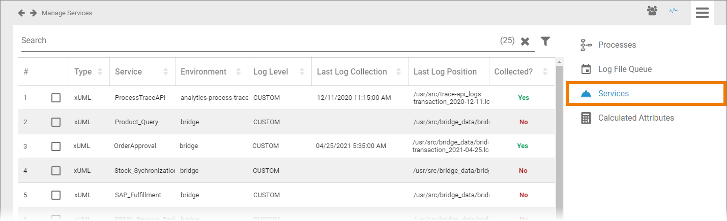727x221 pixels.
Task: Open the Services menu entry
Action: click(613, 94)
